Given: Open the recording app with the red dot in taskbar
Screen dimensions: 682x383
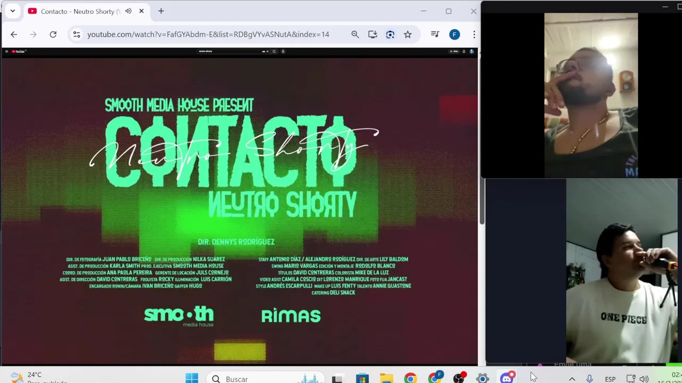Looking at the screenshot, I should click(459, 378).
